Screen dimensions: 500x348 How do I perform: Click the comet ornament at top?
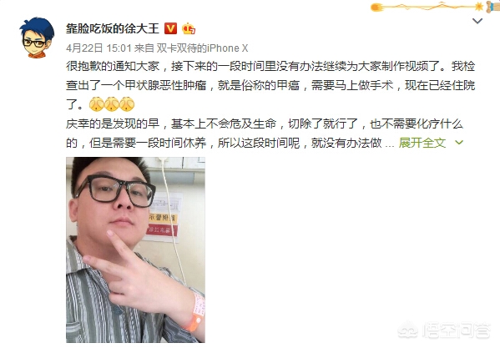coord(377,7)
